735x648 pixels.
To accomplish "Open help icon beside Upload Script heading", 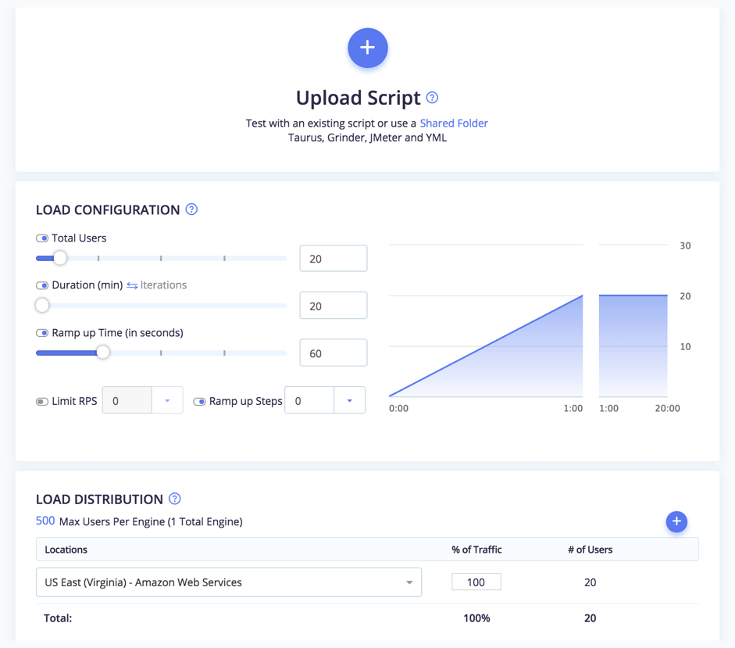I will 432,98.
